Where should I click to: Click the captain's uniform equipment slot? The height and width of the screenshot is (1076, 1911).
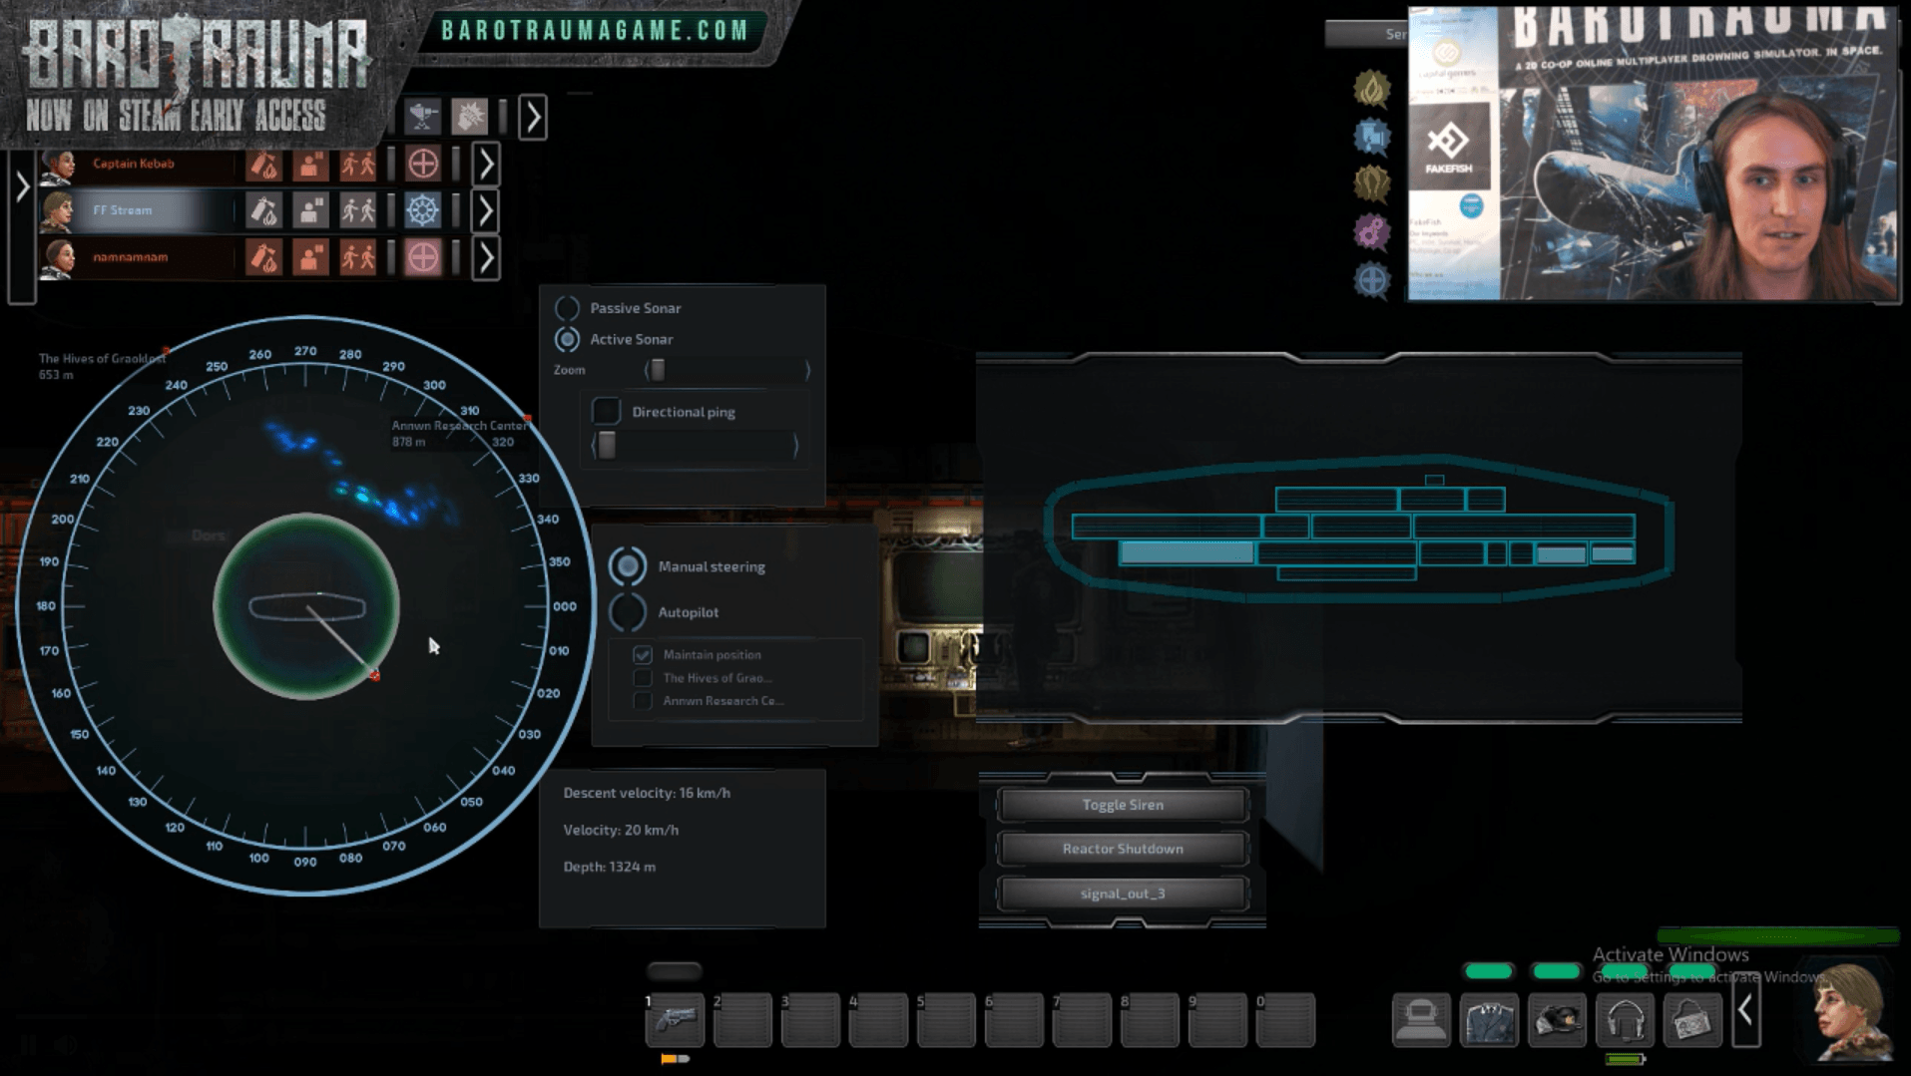[1489, 1020]
